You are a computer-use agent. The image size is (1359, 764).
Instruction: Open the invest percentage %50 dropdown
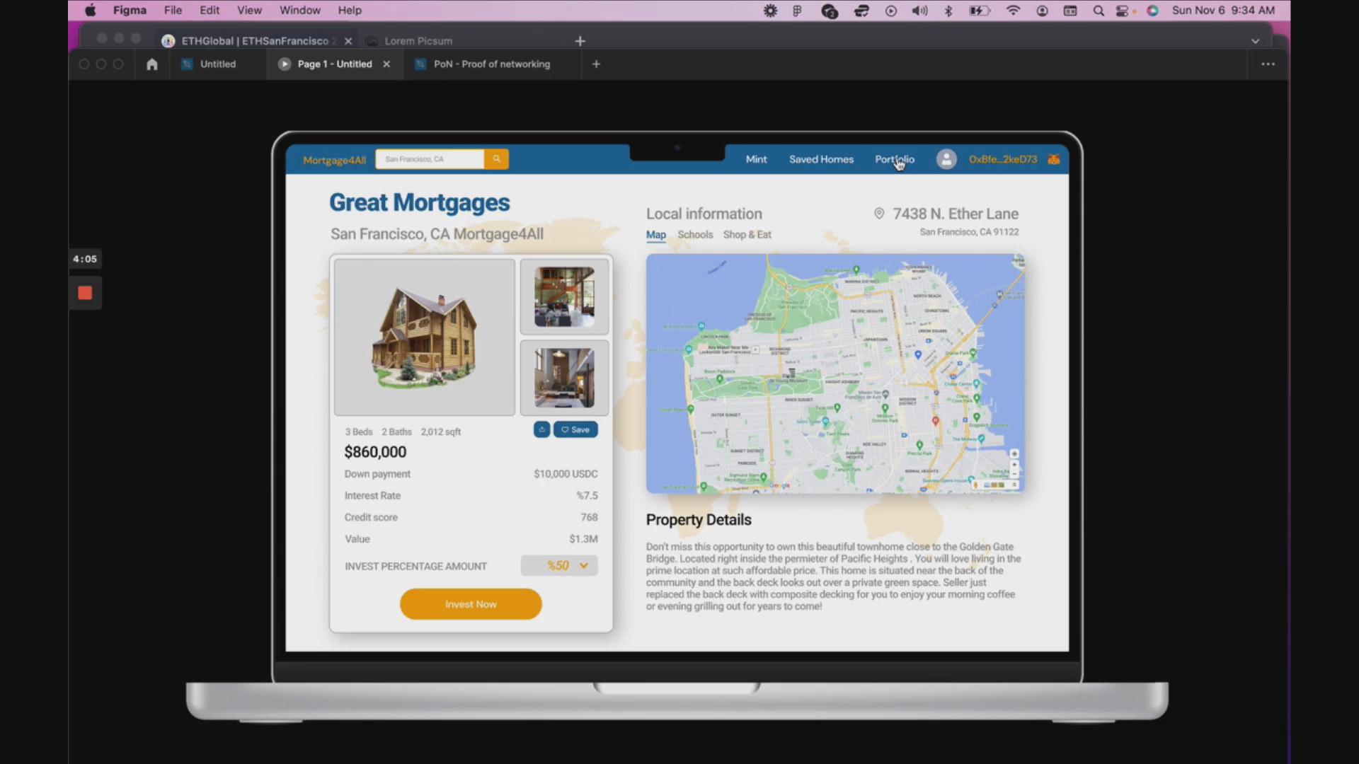(x=559, y=566)
